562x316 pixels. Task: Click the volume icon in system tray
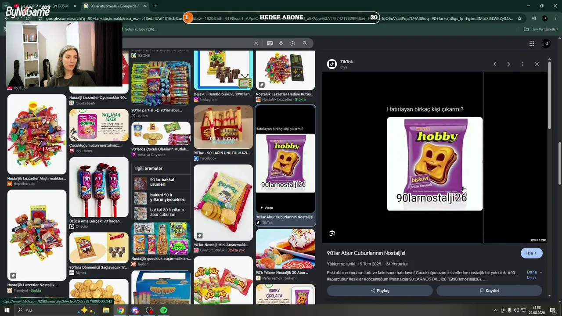pos(516,310)
